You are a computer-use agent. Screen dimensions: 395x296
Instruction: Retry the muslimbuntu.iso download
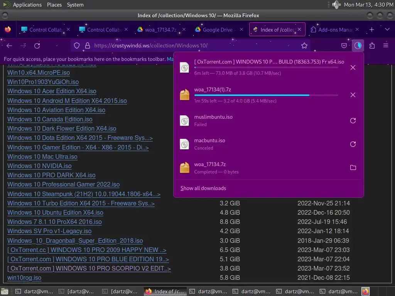[x=353, y=121]
